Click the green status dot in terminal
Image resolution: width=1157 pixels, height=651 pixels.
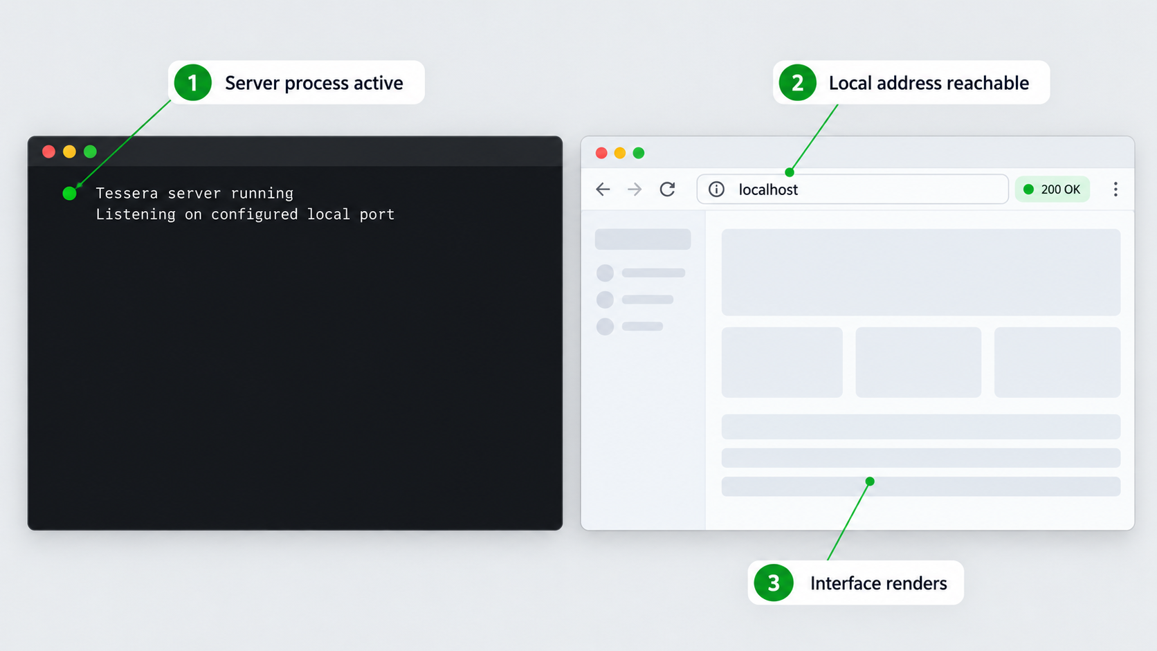click(69, 194)
